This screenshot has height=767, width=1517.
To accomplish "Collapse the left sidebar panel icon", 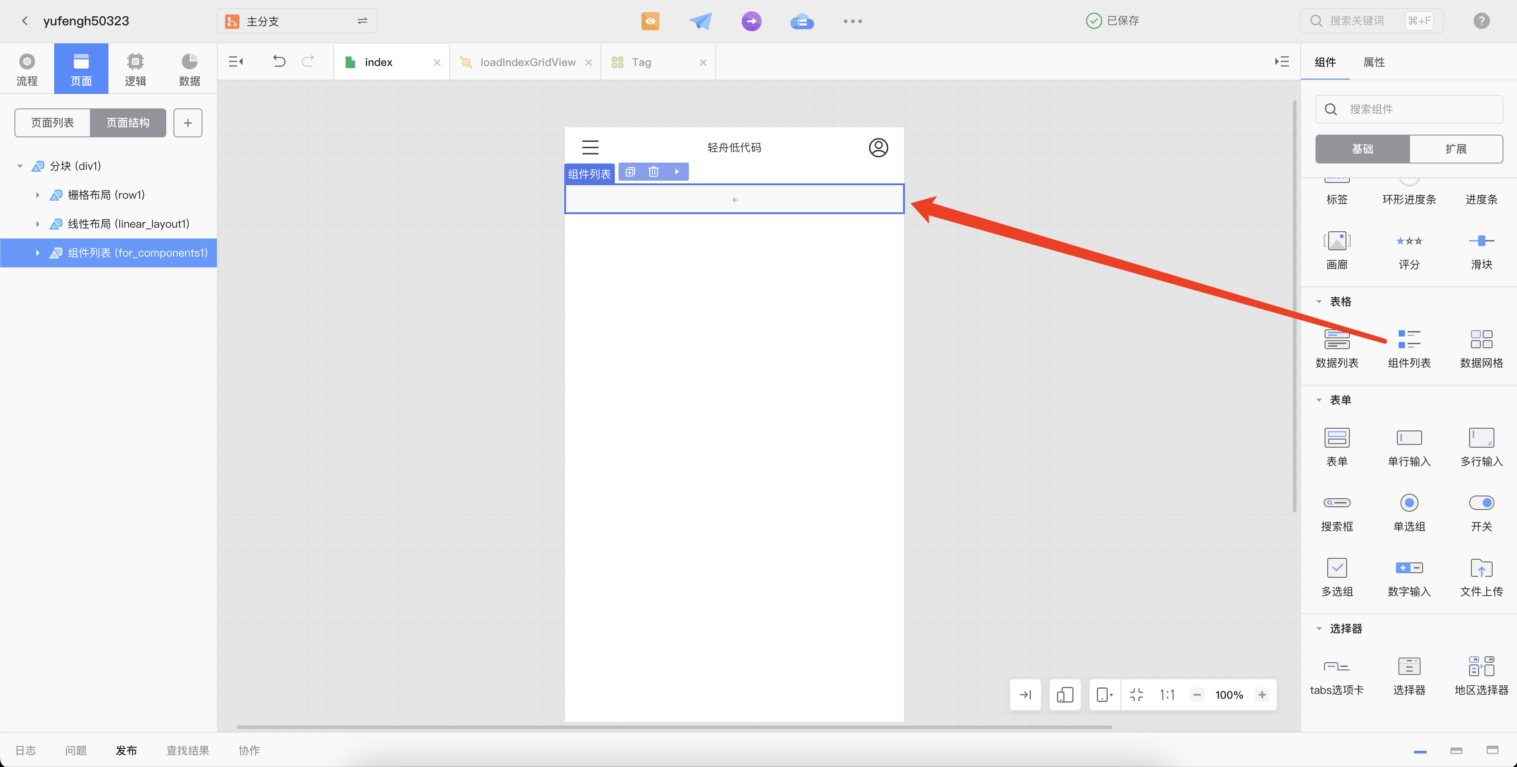I will tap(236, 62).
